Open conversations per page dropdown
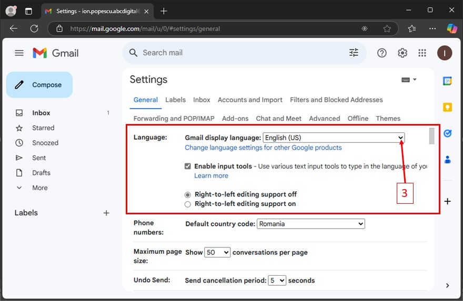Screen dimensions: 463x301 click(x=217, y=253)
